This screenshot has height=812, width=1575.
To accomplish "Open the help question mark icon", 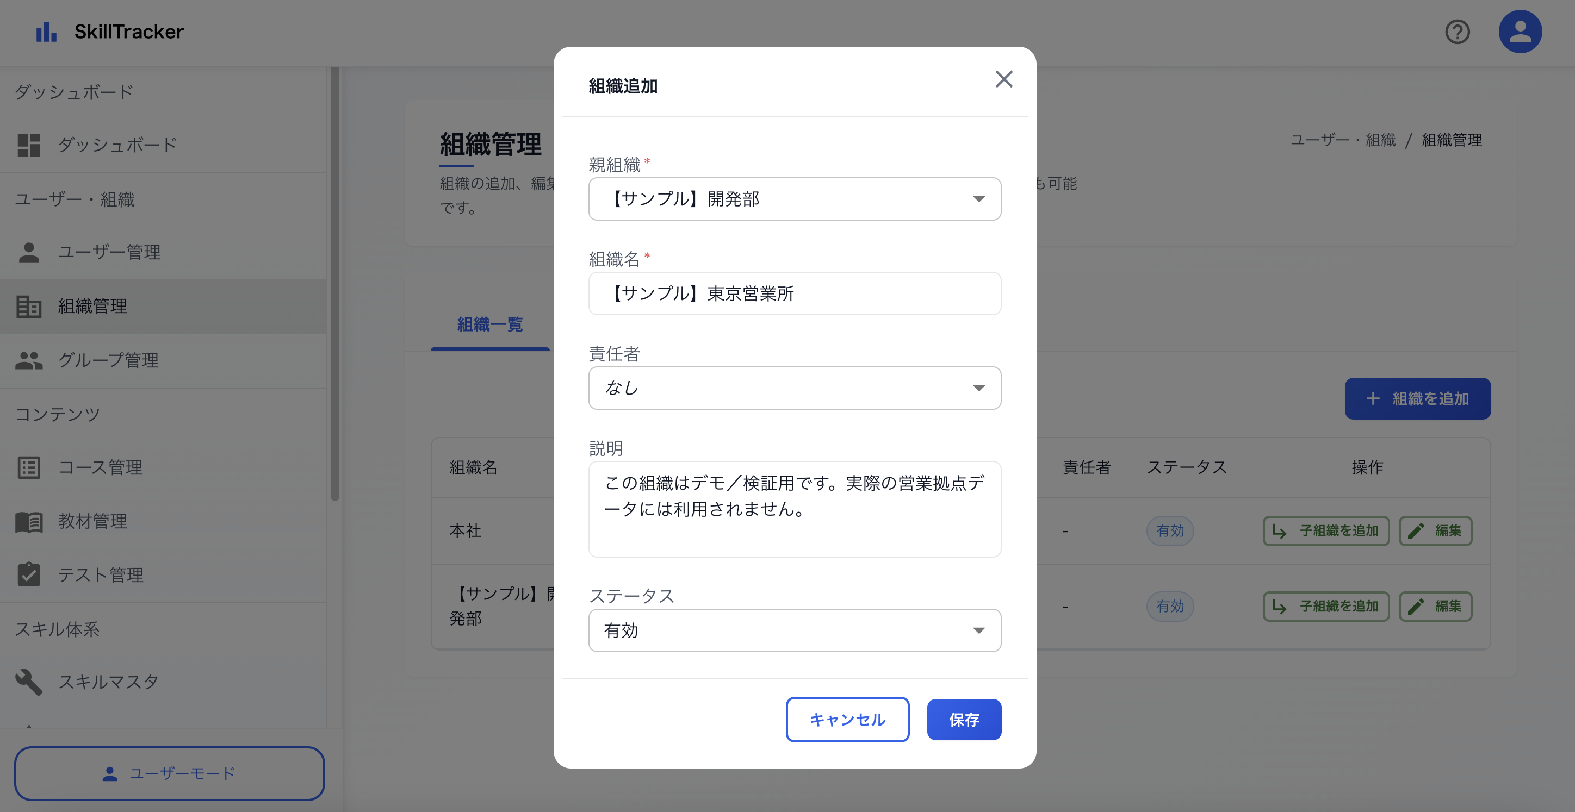I will click(x=1458, y=32).
